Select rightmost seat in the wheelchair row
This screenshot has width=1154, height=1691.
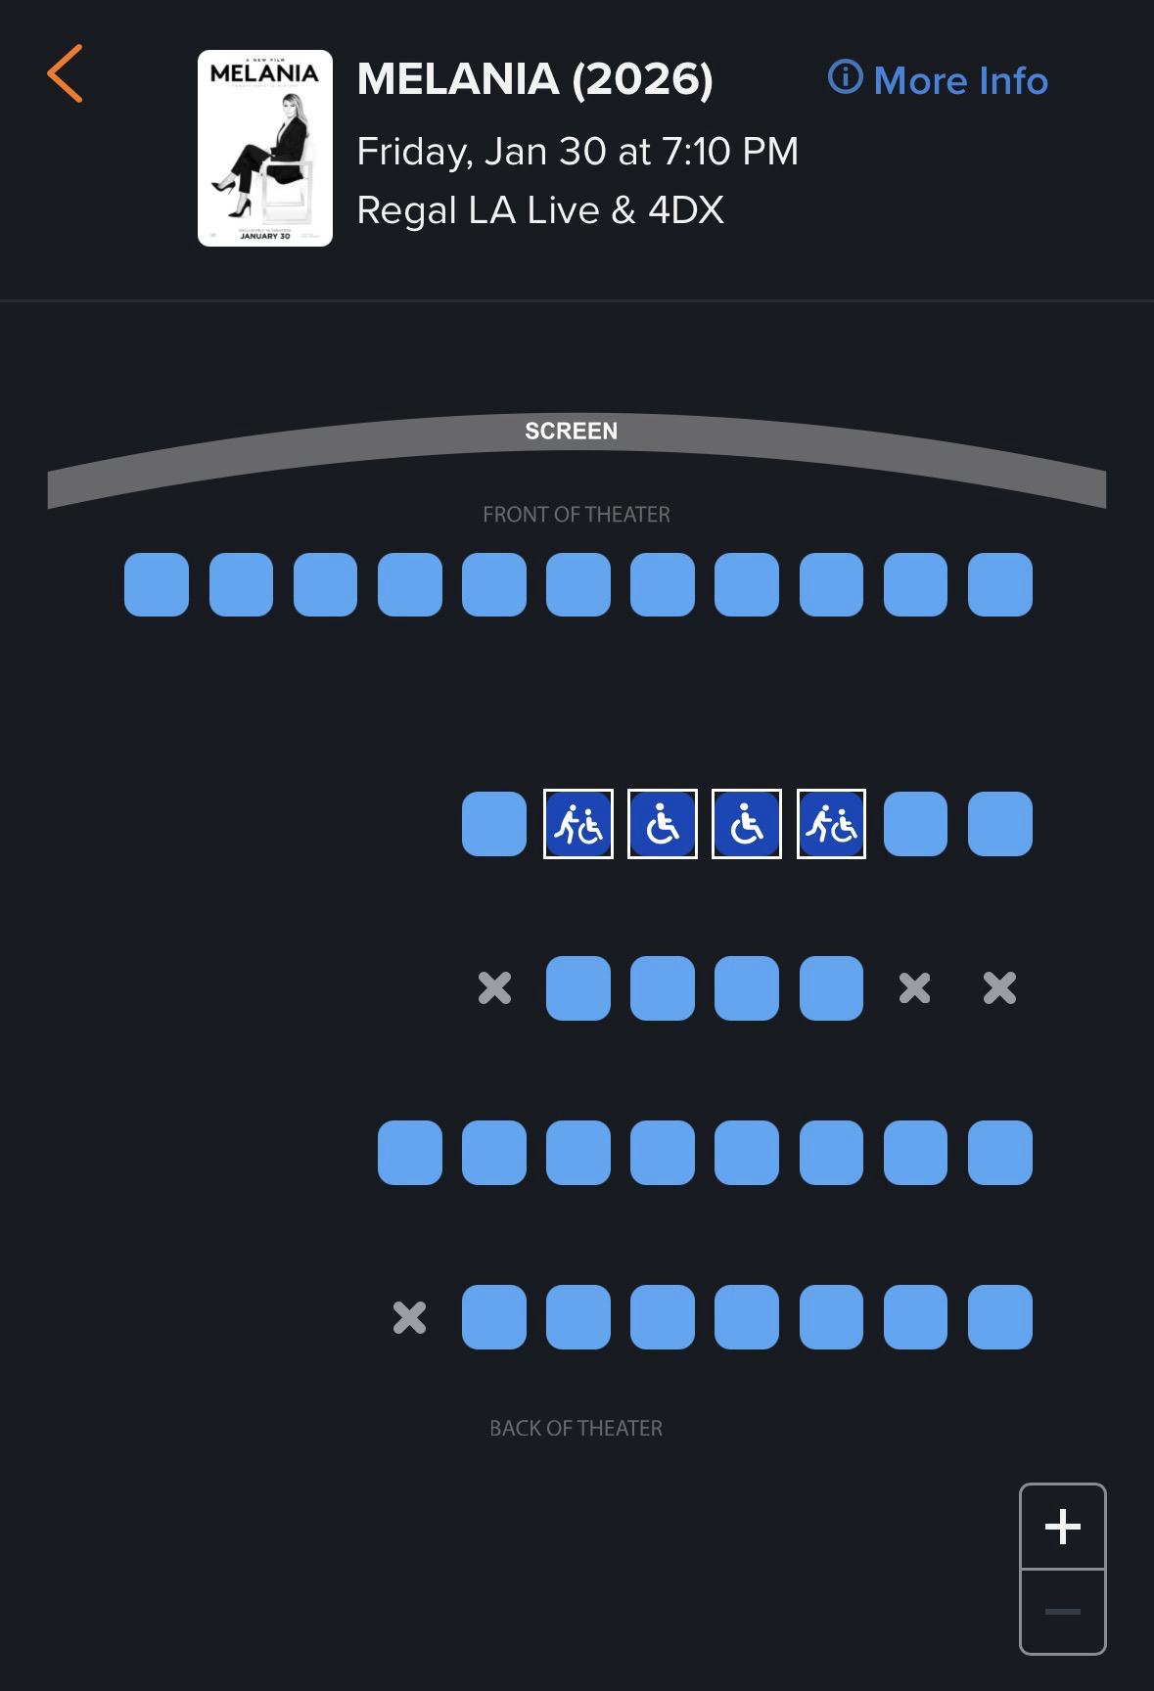[x=999, y=824]
